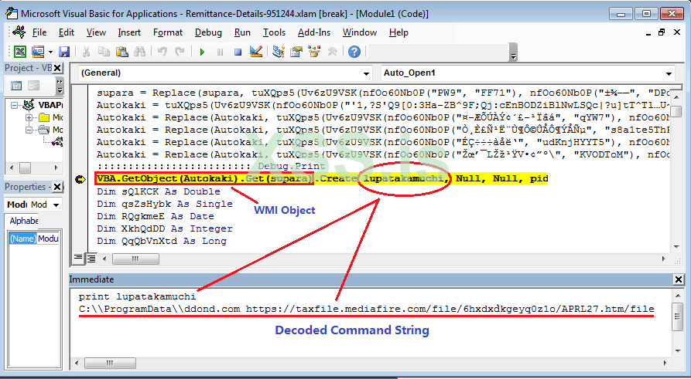Open the Edit menu

click(x=67, y=32)
